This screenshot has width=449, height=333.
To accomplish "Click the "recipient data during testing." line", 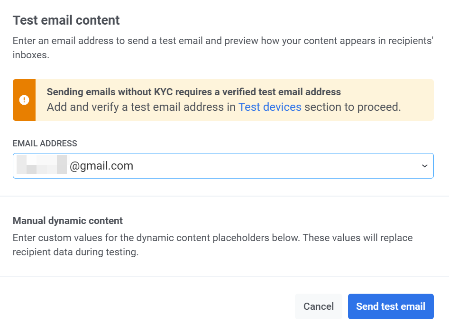I will [75, 252].
